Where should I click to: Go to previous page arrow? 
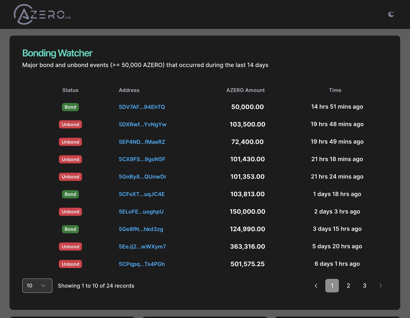pos(316,286)
